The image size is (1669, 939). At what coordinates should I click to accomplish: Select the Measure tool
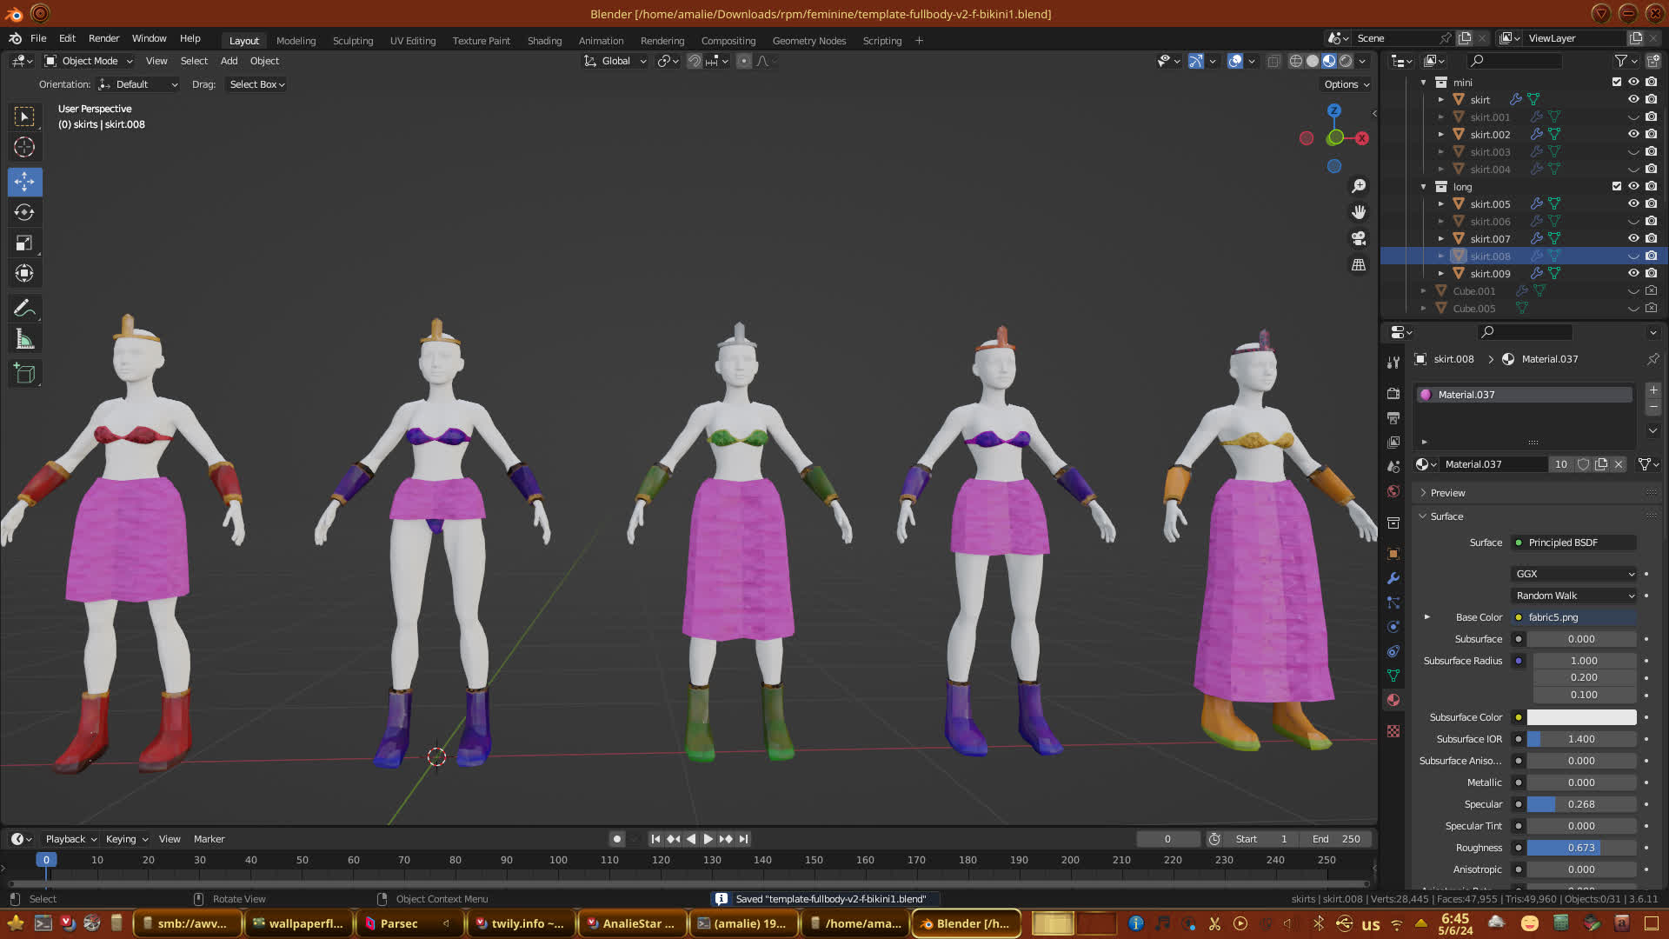(x=24, y=340)
